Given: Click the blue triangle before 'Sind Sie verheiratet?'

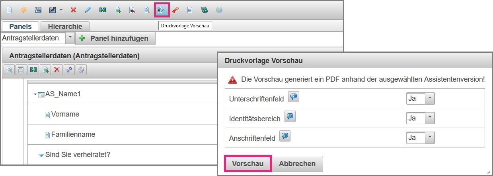Looking at the screenshot, I should (41, 155).
